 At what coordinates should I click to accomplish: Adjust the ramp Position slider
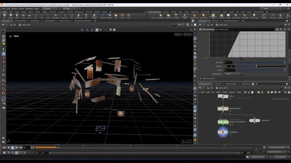point(261,66)
